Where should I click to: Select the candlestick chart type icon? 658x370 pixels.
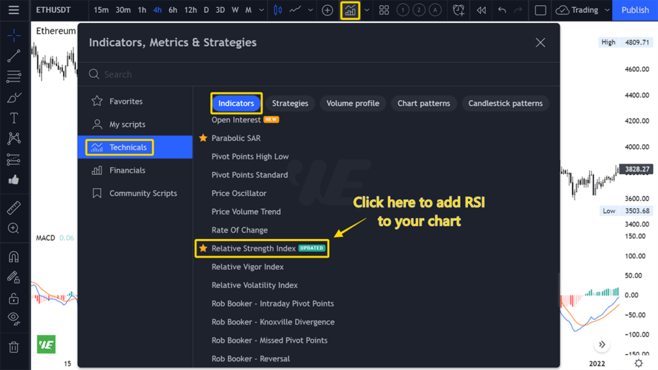tap(278, 10)
